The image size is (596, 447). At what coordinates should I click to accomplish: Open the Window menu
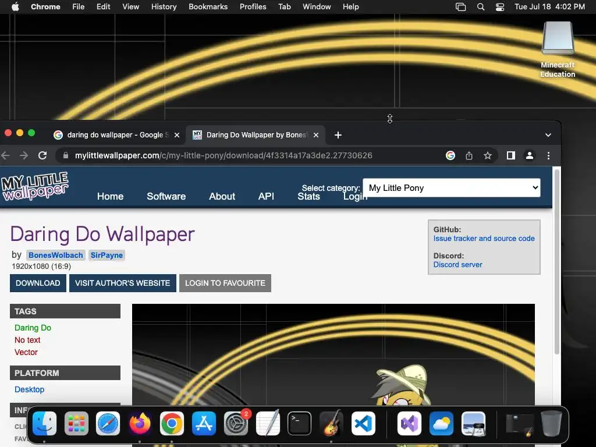click(x=317, y=7)
